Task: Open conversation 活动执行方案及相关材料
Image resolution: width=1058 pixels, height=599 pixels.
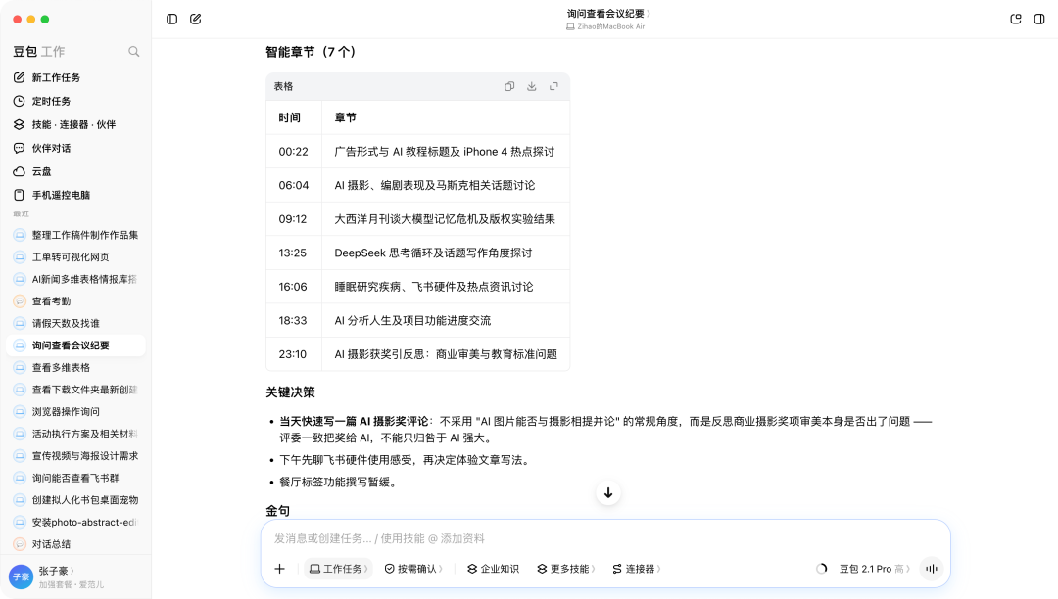Action: pos(75,434)
